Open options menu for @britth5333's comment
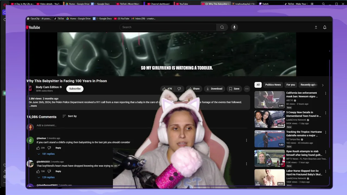Image resolution: width=347 pixels, height=195 pixels. point(246,164)
